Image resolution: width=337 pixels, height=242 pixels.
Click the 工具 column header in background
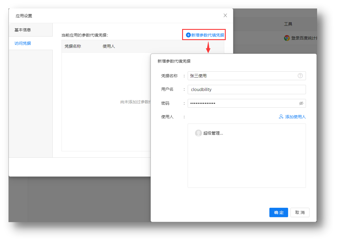288,24
